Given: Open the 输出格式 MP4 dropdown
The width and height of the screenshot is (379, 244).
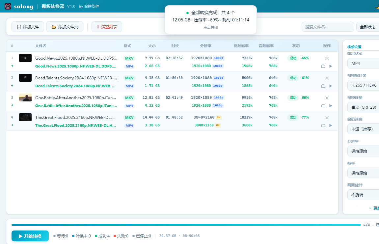Looking at the screenshot, I should [363, 63].
